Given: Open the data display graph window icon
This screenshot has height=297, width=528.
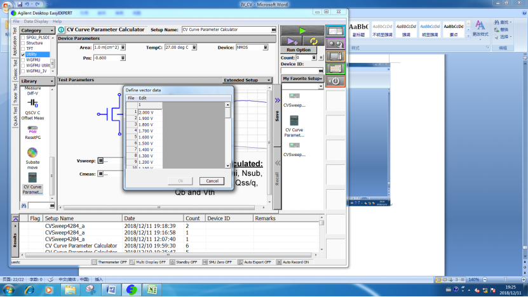Looking at the screenshot, I should pyautogui.click(x=335, y=31).
